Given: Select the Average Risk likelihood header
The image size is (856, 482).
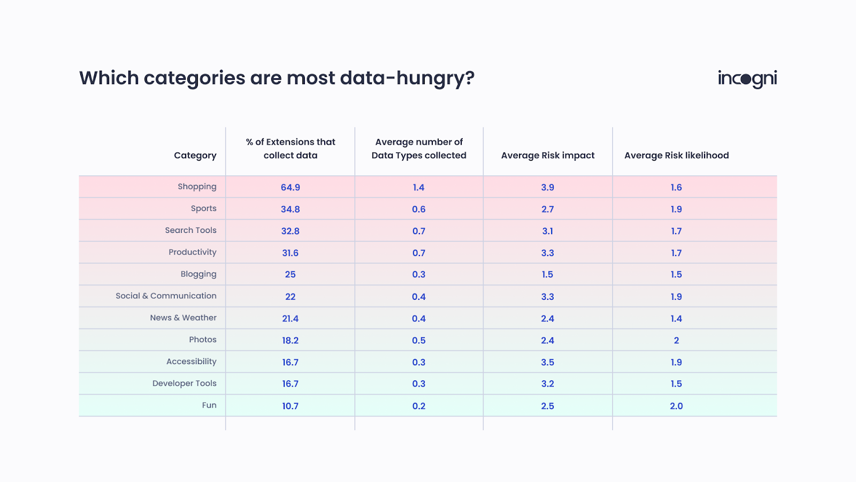Looking at the screenshot, I should click(677, 155).
